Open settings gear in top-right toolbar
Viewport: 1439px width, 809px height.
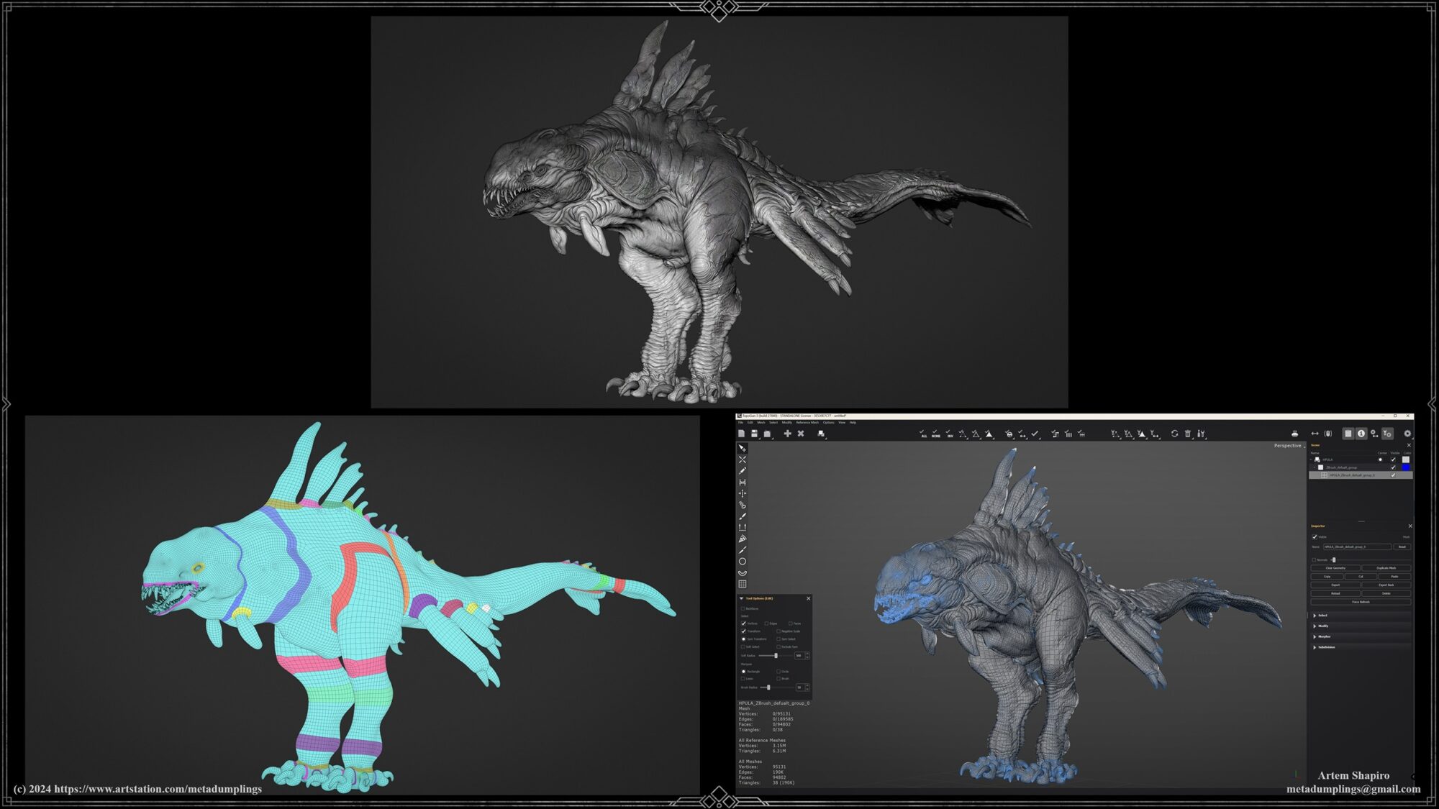(1407, 434)
